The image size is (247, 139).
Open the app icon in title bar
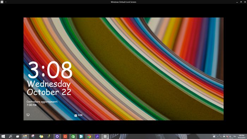[2, 2]
